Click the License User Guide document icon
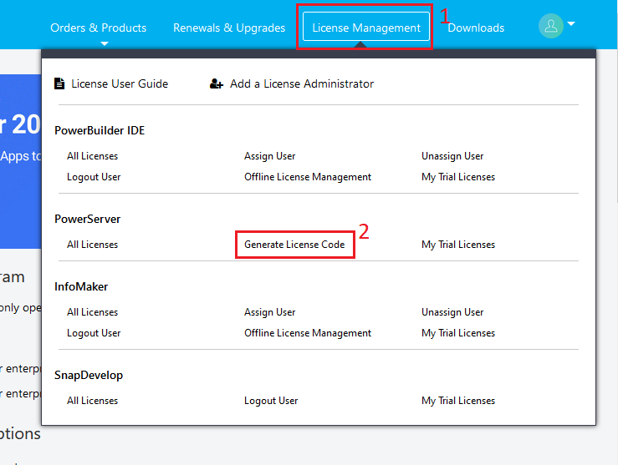Screen dimensions: 618x465 click(59, 83)
